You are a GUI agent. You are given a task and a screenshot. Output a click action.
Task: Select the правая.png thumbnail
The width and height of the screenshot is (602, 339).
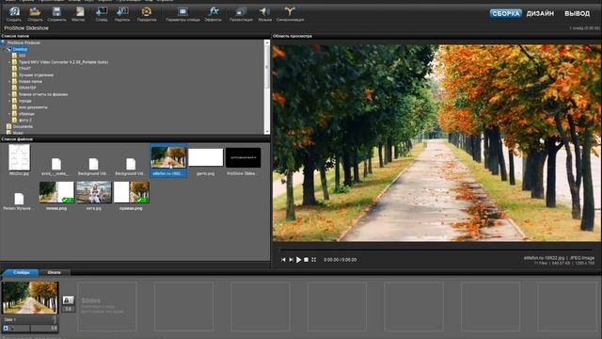coord(132,192)
